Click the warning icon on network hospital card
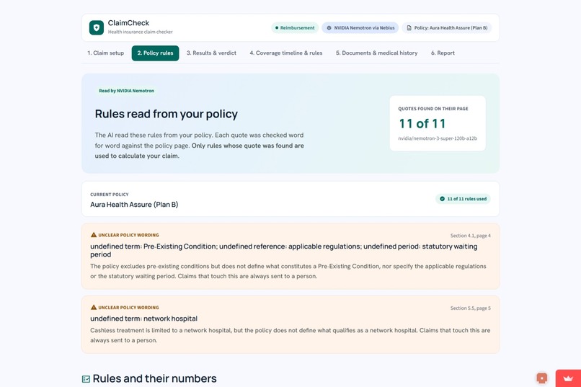581x387 pixels. (94, 308)
